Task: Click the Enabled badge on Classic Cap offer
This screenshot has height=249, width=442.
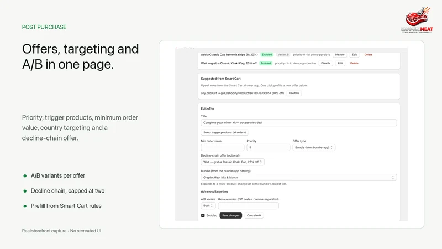Action: 267,55
